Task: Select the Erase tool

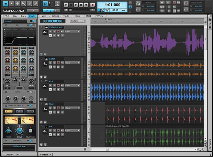Action: click(36, 4)
